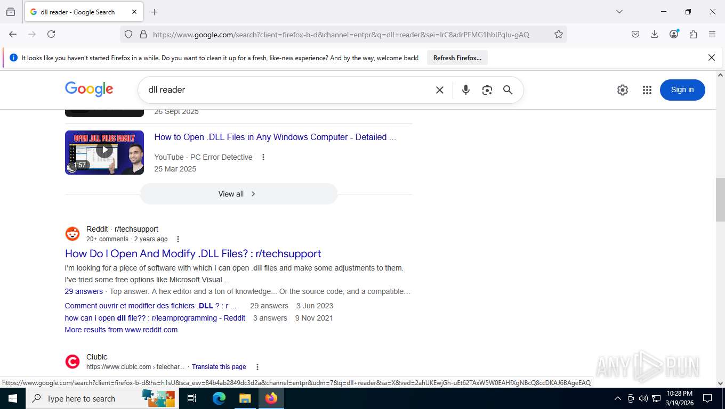Start search by voice

pos(466,90)
